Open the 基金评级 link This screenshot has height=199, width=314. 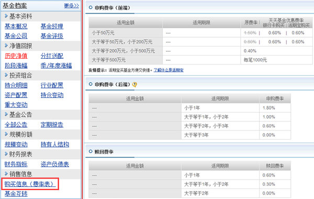(52, 36)
